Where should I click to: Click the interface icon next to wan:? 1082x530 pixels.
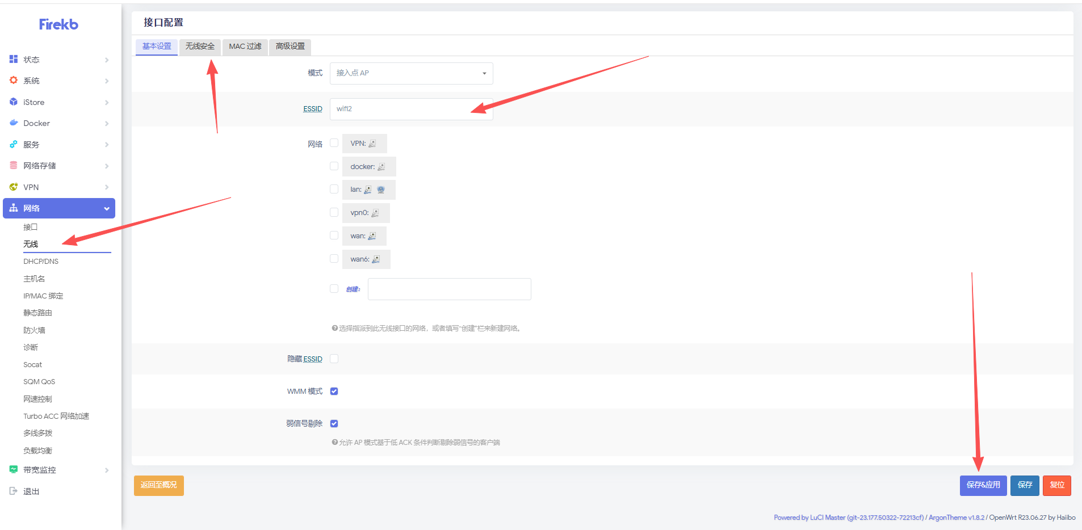[x=372, y=236]
